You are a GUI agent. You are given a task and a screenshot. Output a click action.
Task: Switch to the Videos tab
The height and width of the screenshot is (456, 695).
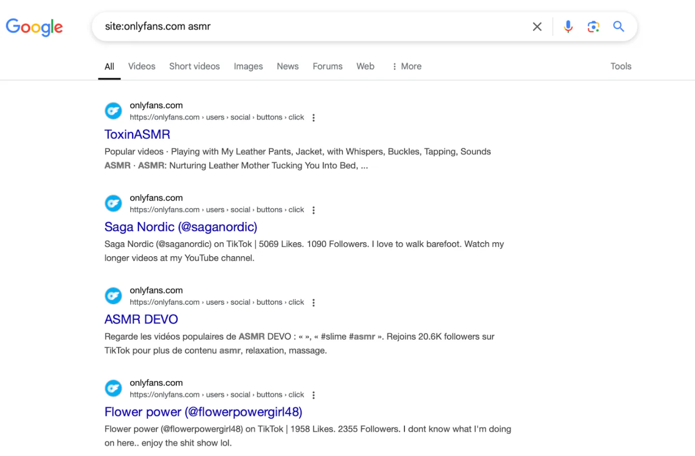[x=142, y=67]
